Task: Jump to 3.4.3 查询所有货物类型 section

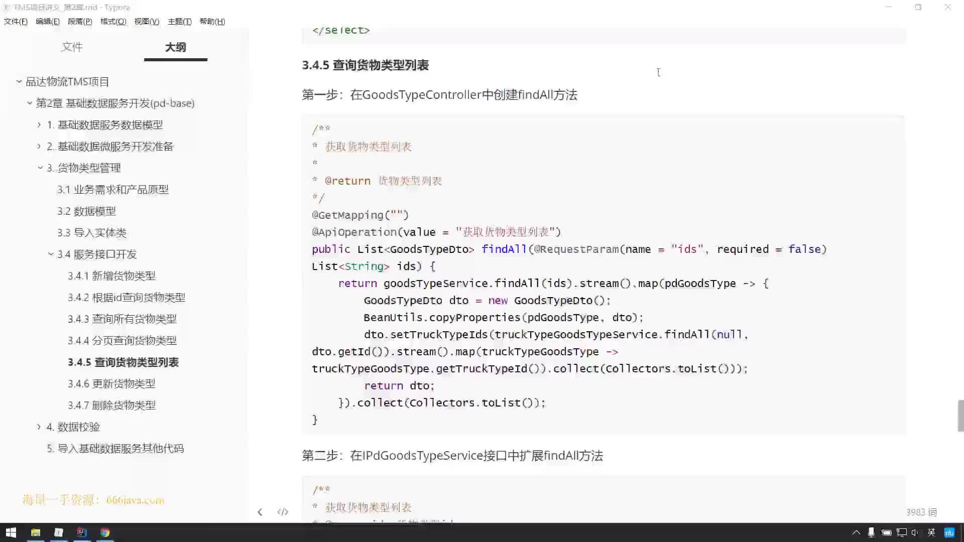Action: click(122, 319)
